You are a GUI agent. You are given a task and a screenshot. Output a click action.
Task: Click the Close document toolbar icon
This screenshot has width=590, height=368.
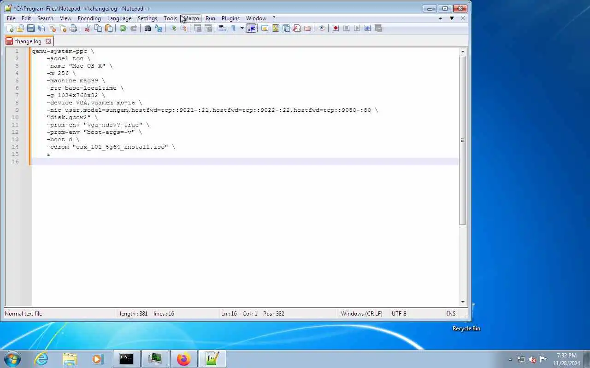52,28
